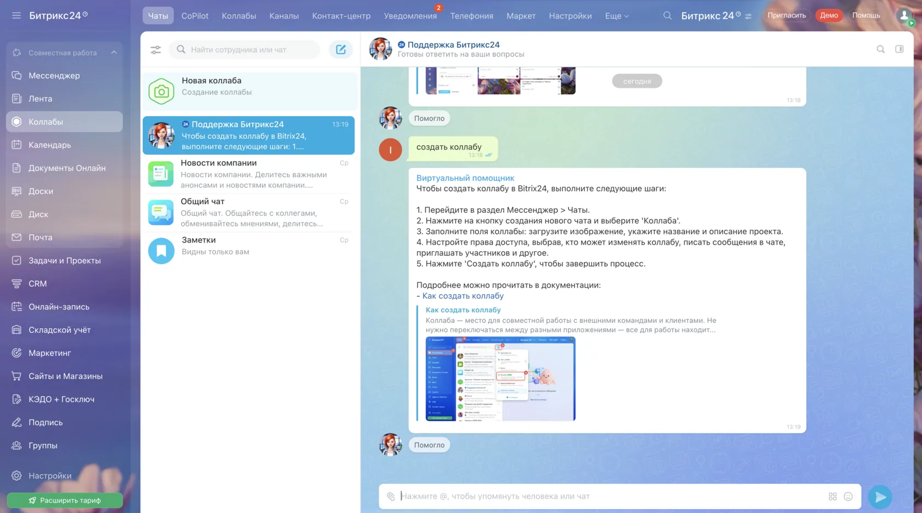
Task: Switch to the CoPilot tab
Action: click(x=195, y=16)
